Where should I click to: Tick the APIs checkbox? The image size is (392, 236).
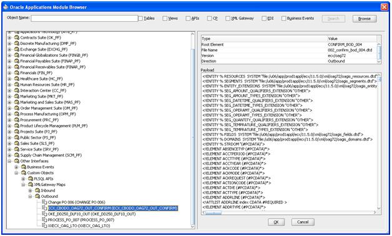(188, 18)
